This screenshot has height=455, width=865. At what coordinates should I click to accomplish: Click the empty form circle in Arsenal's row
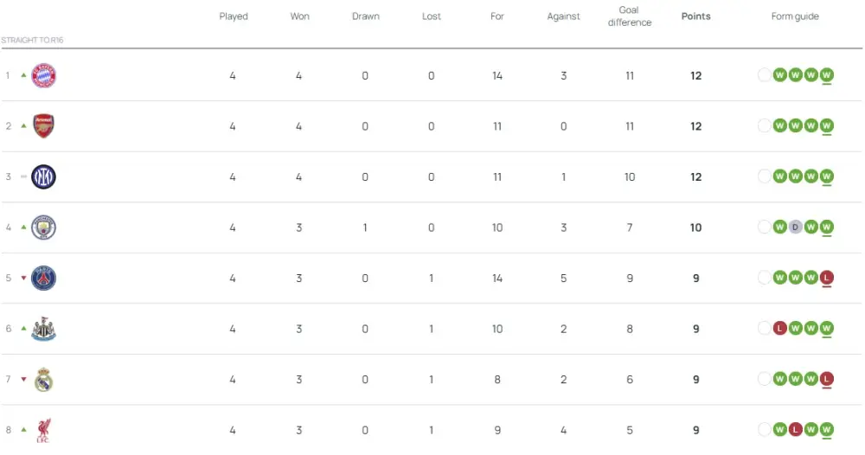coord(764,126)
